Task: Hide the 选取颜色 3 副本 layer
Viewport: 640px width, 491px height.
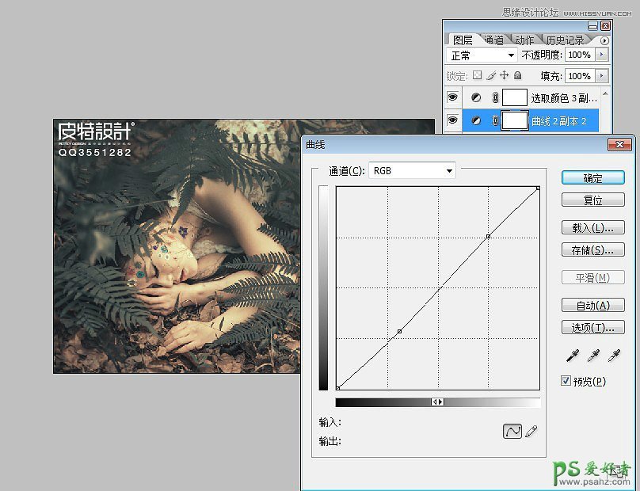Action: coord(453,97)
